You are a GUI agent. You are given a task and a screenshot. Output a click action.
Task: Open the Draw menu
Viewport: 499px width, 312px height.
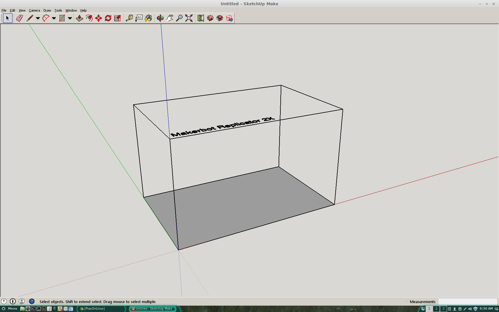pos(47,10)
